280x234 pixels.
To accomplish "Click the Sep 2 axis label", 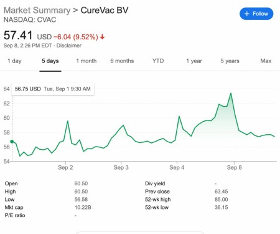I will pos(65,167).
